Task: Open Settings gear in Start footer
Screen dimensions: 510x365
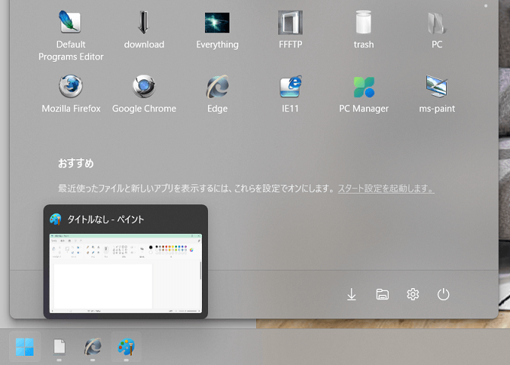Action: 412,294
